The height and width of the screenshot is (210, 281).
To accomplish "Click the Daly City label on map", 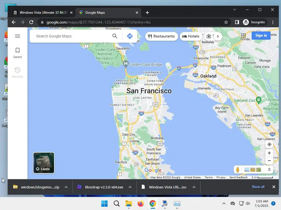I will coord(129,135).
